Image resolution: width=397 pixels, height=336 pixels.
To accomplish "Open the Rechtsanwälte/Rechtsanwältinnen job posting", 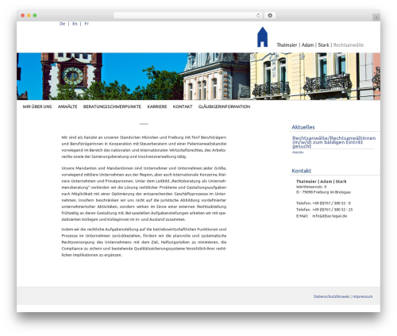I will point(333,142).
